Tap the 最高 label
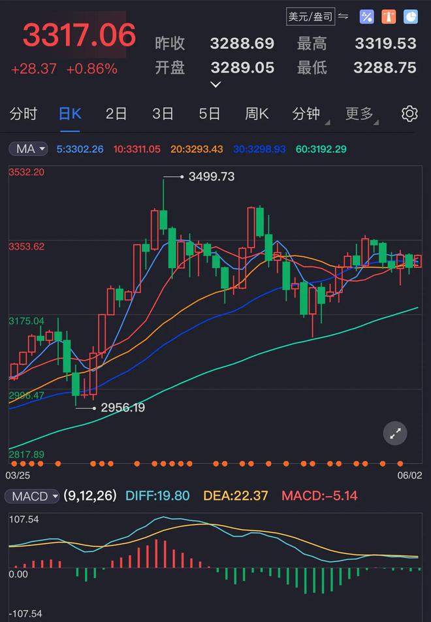431x622 pixels. [x=312, y=43]
